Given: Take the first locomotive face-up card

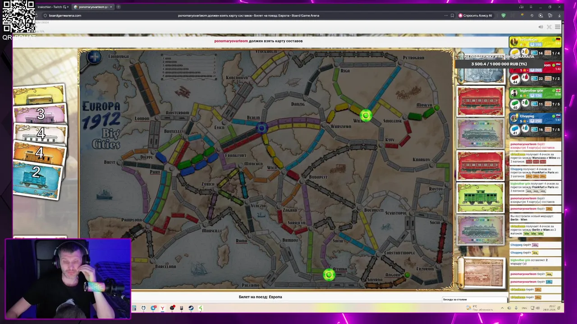Looking at the screenshot, I should 481,134.
